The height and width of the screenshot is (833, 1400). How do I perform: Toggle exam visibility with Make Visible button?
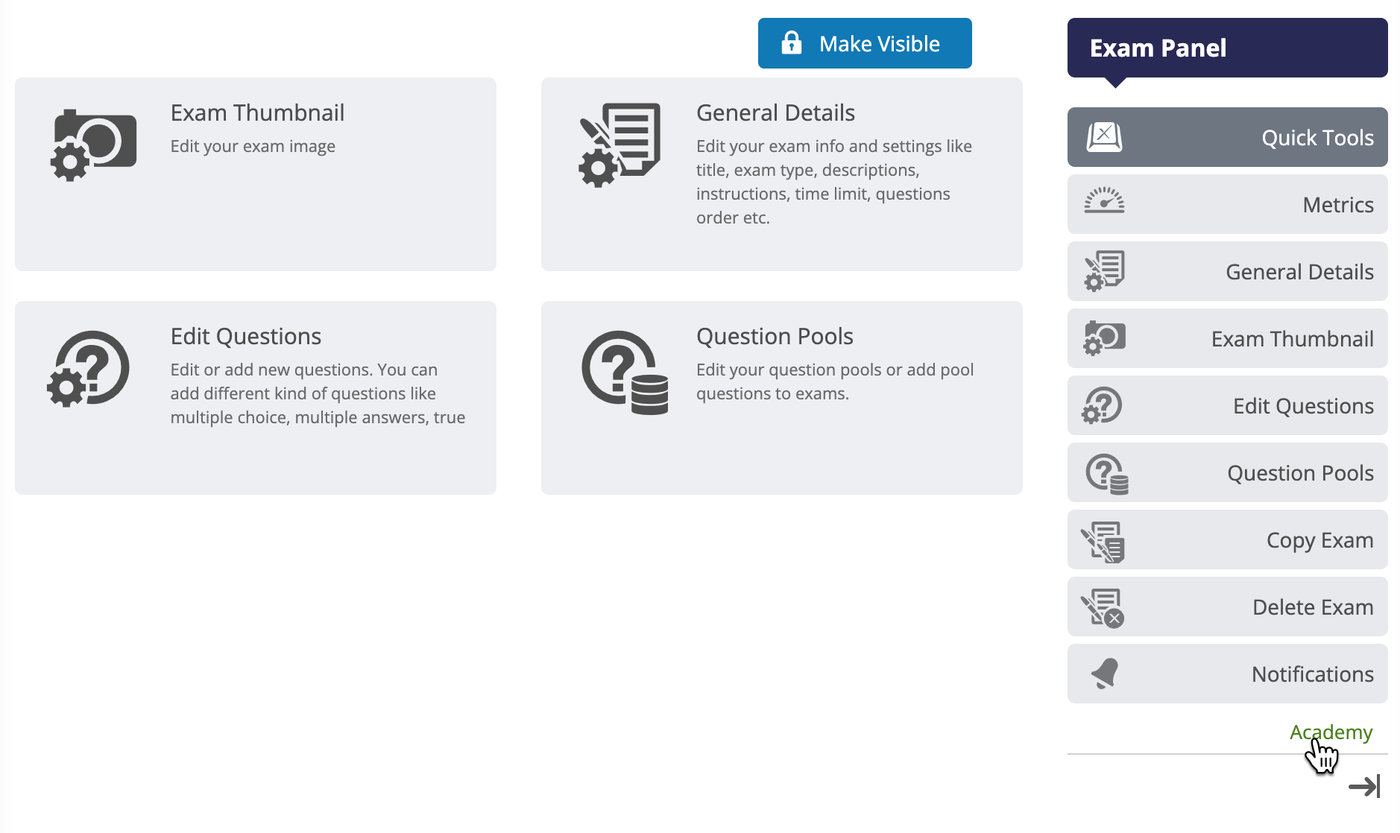pyautogui.click(x=865, y=43)
